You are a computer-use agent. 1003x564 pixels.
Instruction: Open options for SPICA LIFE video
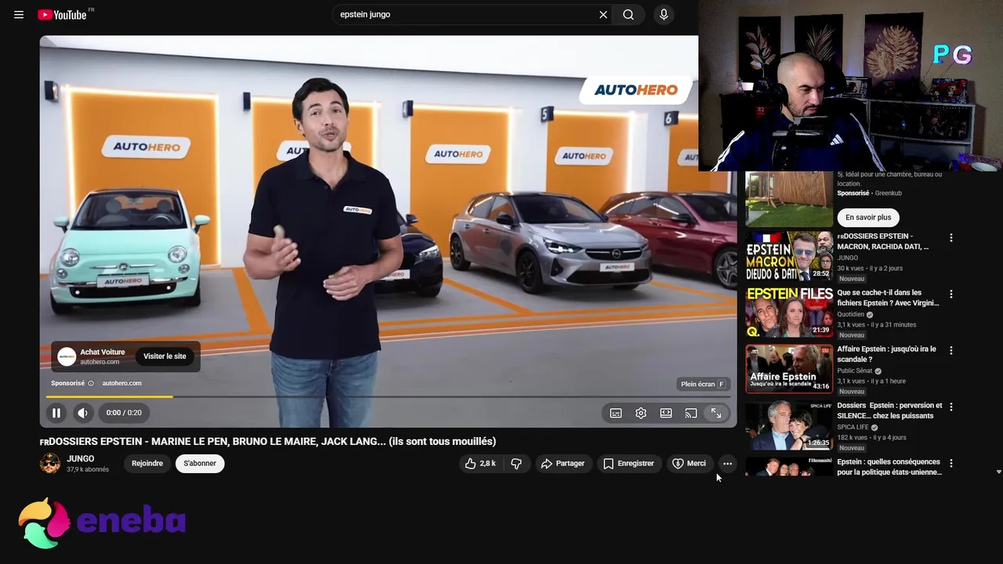pyautogui.click(x=951, y=407)
